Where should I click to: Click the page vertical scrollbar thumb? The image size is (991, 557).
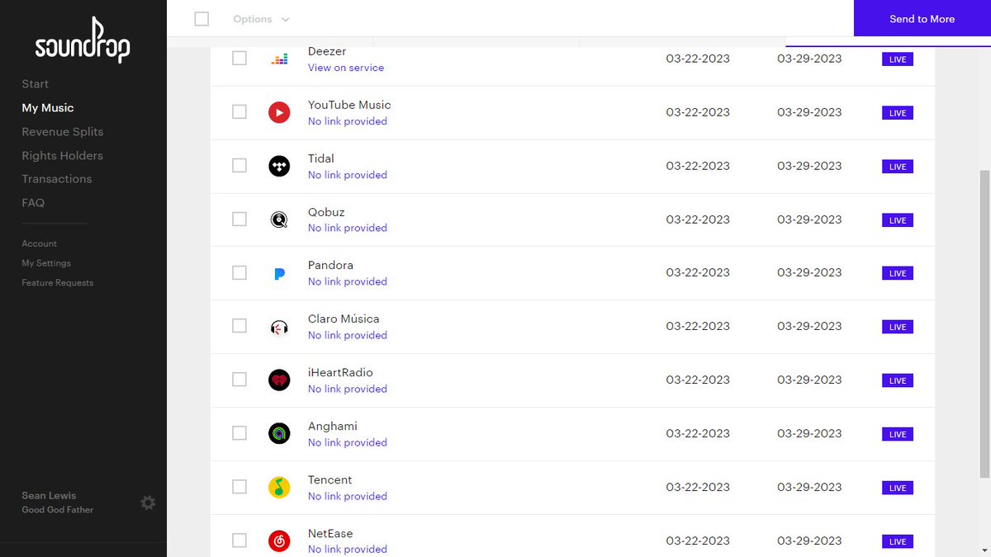[x=984, y=323]
